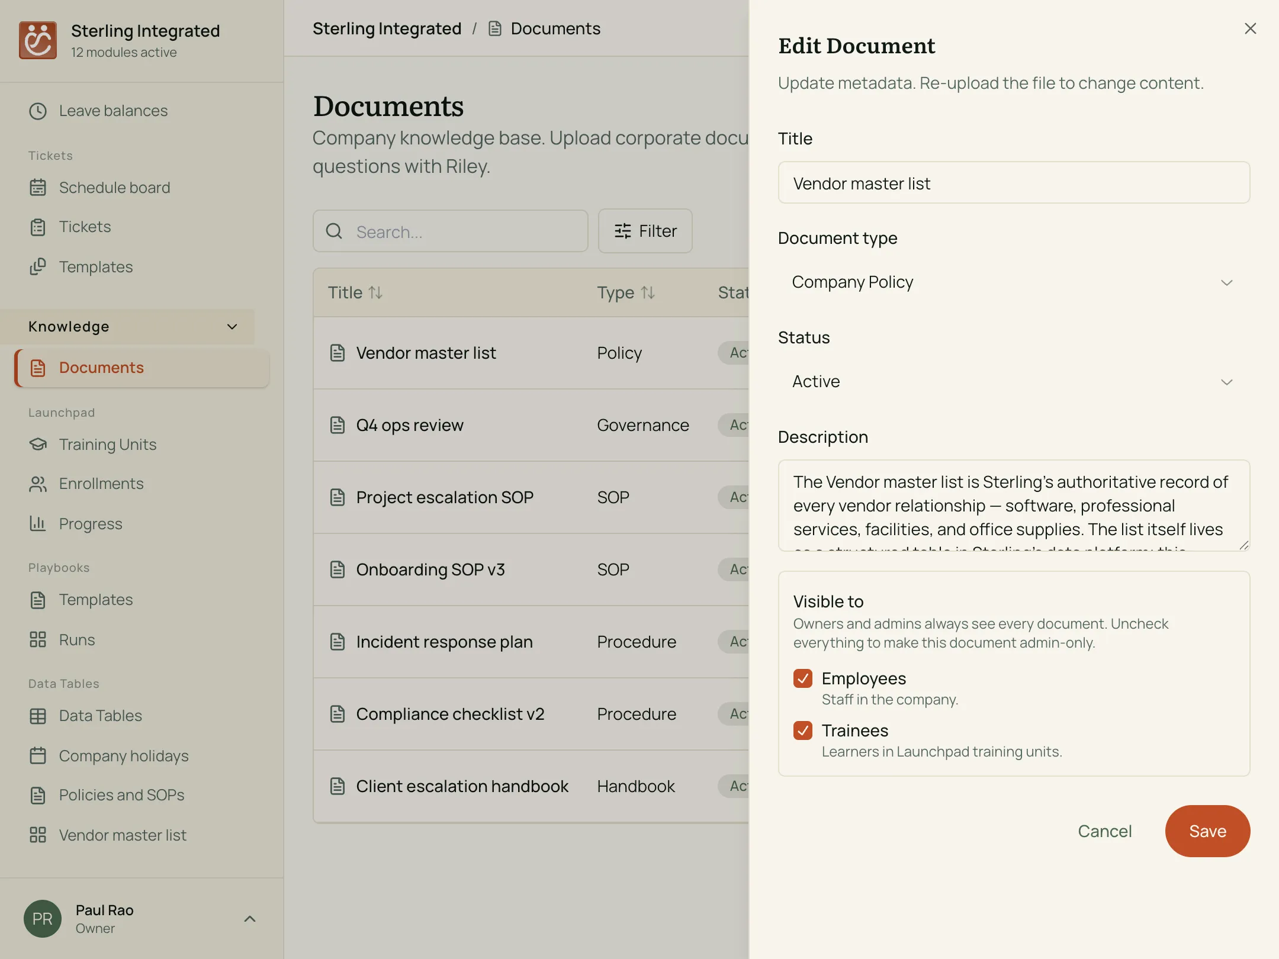This screenshot has width=1279, height=959.
Task: Save the document changes
Action: pyautogui.click(x=1207, y=831)
